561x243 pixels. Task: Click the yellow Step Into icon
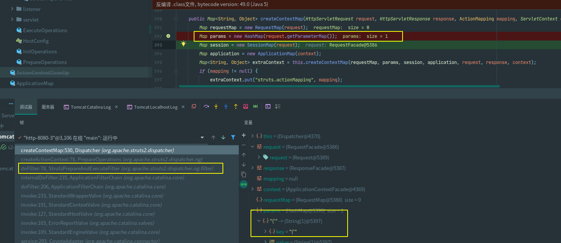coord(216,107)
